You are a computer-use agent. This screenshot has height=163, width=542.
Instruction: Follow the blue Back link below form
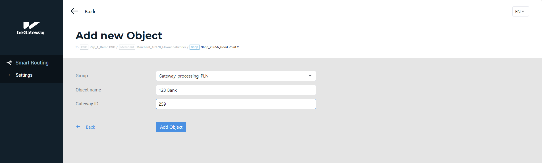90,127
